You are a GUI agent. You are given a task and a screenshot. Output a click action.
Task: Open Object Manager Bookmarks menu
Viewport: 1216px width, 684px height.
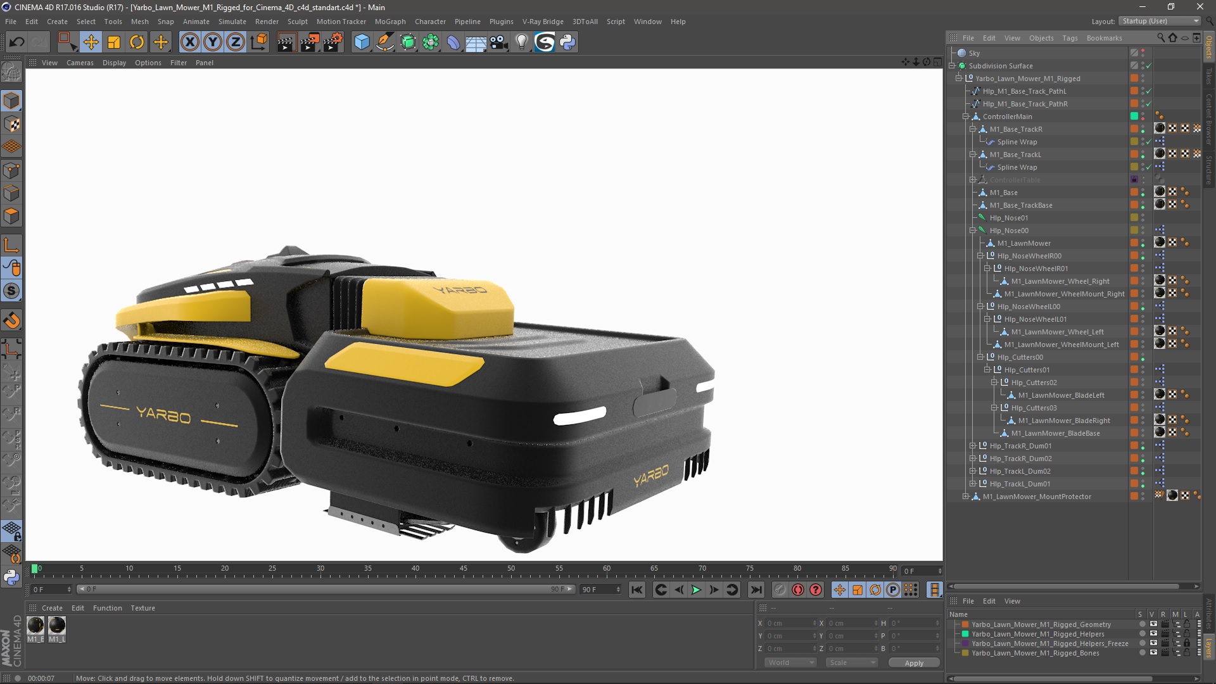click(1104, 38)
